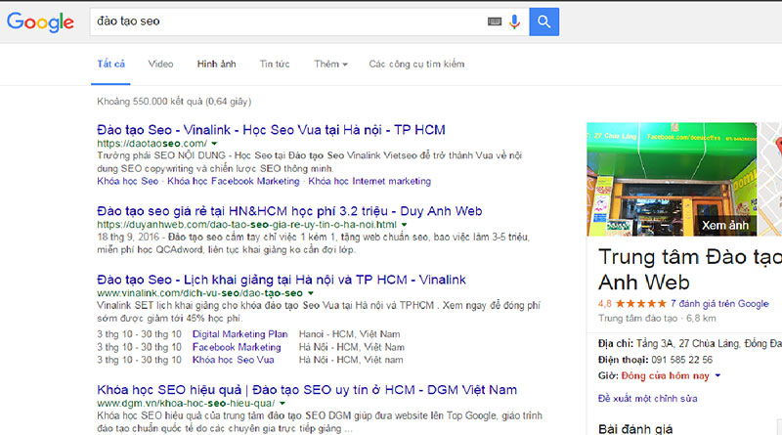Click the Google logo
This screenshot has height=435, width=782.
tap(40, 22)
